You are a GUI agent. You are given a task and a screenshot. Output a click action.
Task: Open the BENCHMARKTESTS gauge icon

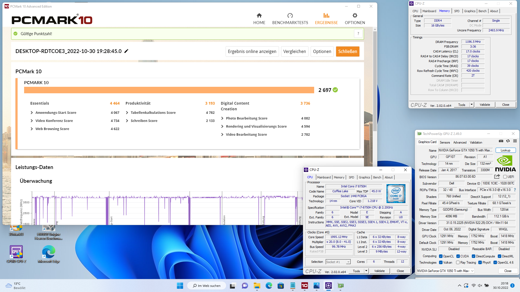click(x=290, y=15)
